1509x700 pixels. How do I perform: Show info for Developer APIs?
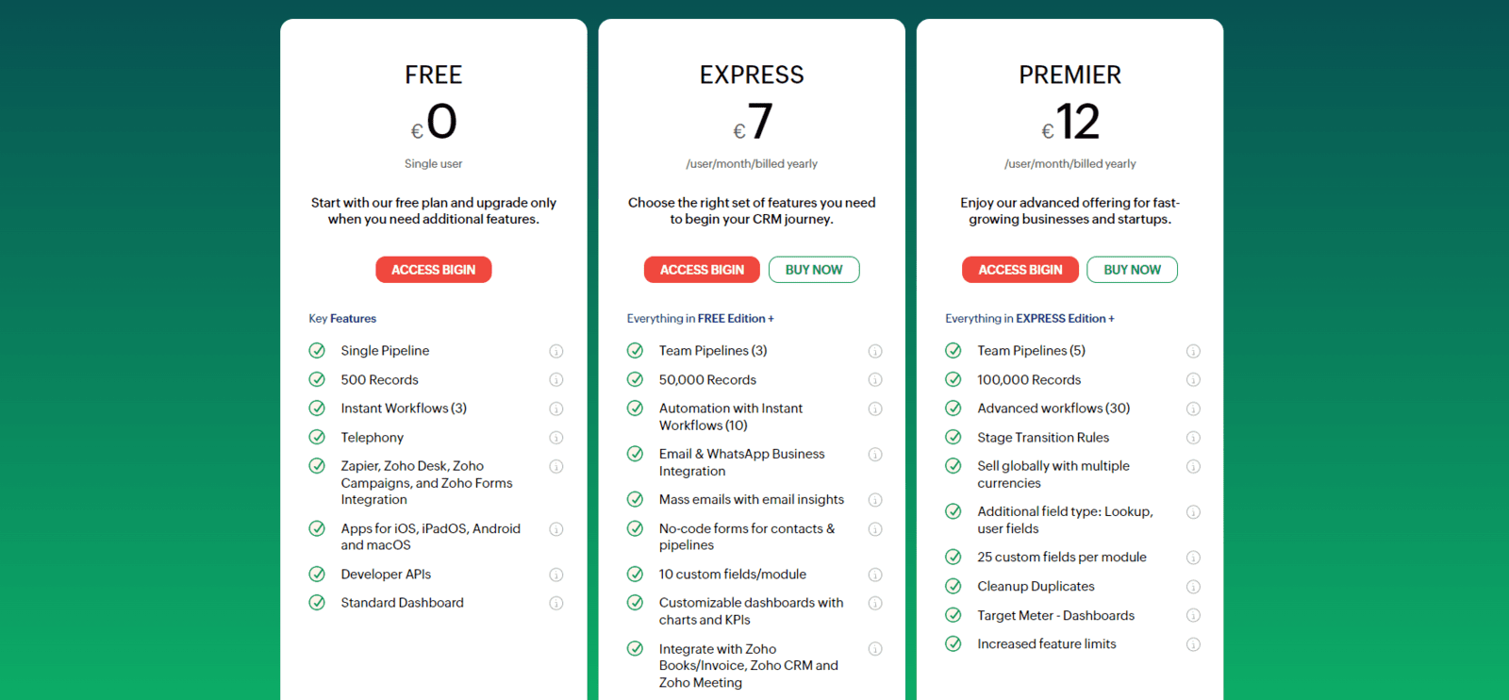coord(556,575)
